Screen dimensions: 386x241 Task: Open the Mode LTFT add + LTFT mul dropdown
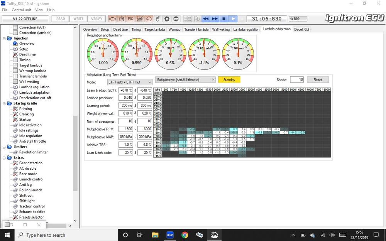[130, 82]
